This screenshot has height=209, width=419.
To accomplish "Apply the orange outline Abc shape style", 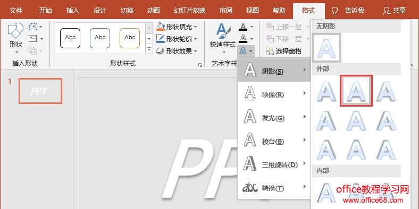I will (130, 38).
